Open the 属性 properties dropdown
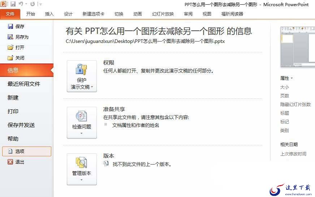The width and height of the screenshot is (315, 197). [x=286, y=78]
